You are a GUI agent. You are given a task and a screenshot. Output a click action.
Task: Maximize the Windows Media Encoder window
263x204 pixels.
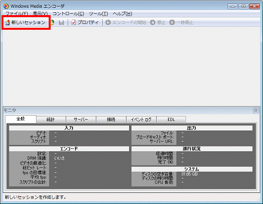pos(243,6)
